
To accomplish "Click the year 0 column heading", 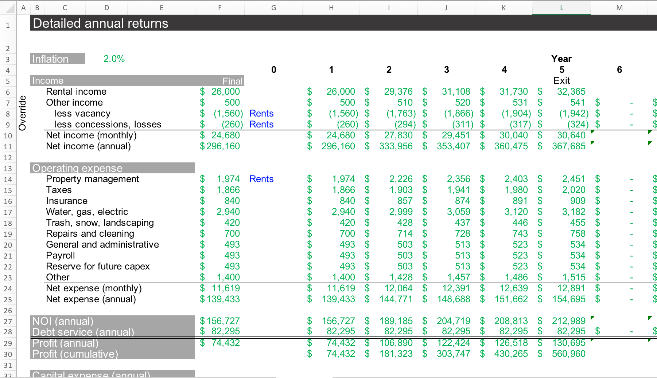I will (x=274, y=70).
